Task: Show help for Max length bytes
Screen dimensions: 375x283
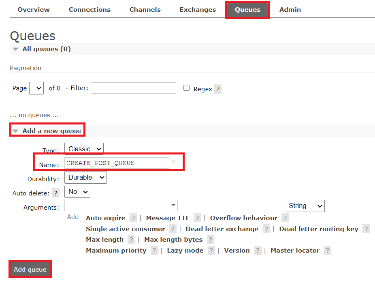Action: [211, 240]
